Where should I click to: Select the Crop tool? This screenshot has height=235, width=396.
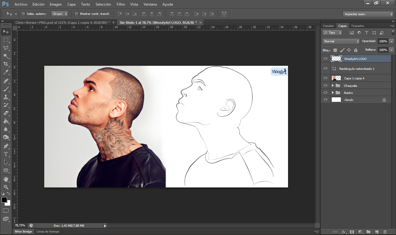(x=6, y=64)
